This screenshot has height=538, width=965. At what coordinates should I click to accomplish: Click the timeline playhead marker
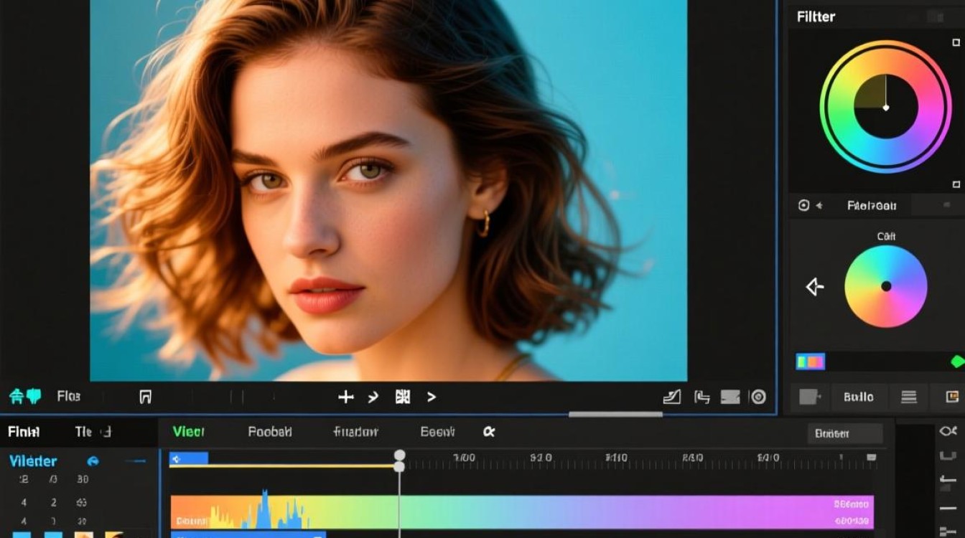[x=399, y=456]
